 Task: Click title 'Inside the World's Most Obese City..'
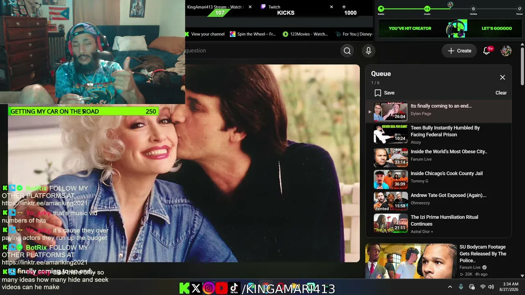tap(449, 152)
